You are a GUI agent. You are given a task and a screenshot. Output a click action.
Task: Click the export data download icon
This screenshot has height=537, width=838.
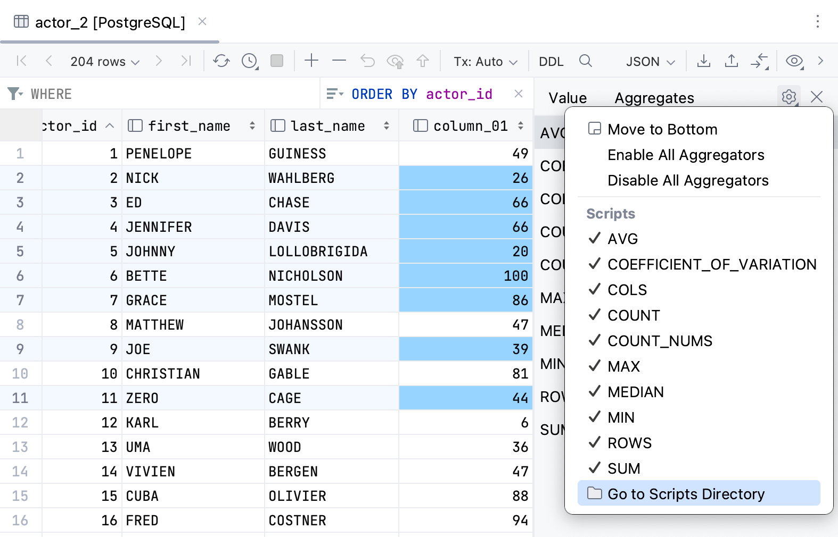[x=703, y=61]
